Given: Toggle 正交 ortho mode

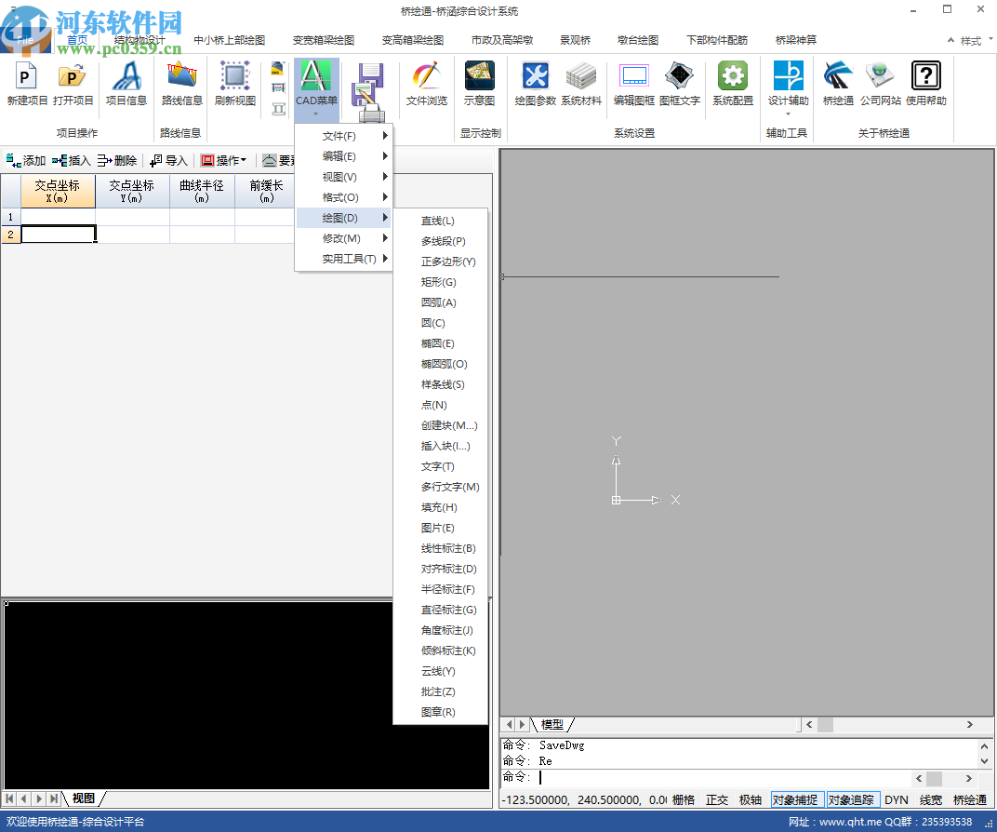Looking at the screenshot, I should coord(717,800).
